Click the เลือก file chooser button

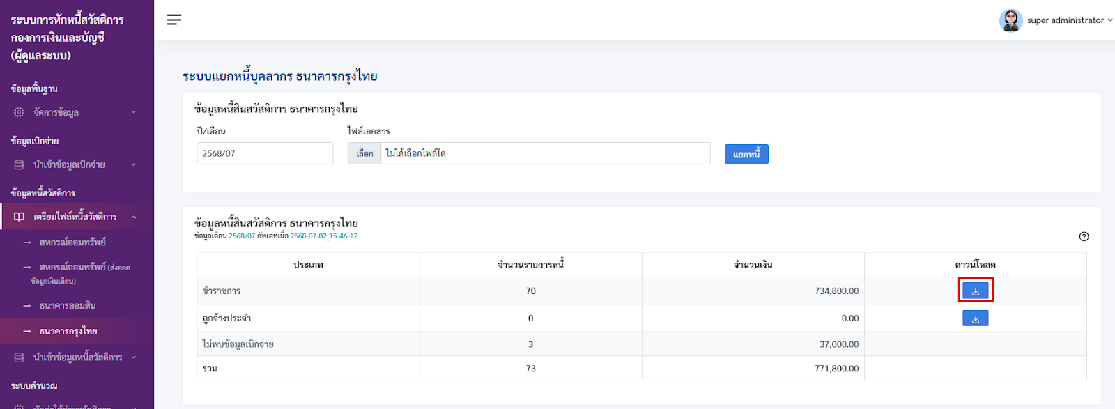pyautogui.click(x=364, y=153)
